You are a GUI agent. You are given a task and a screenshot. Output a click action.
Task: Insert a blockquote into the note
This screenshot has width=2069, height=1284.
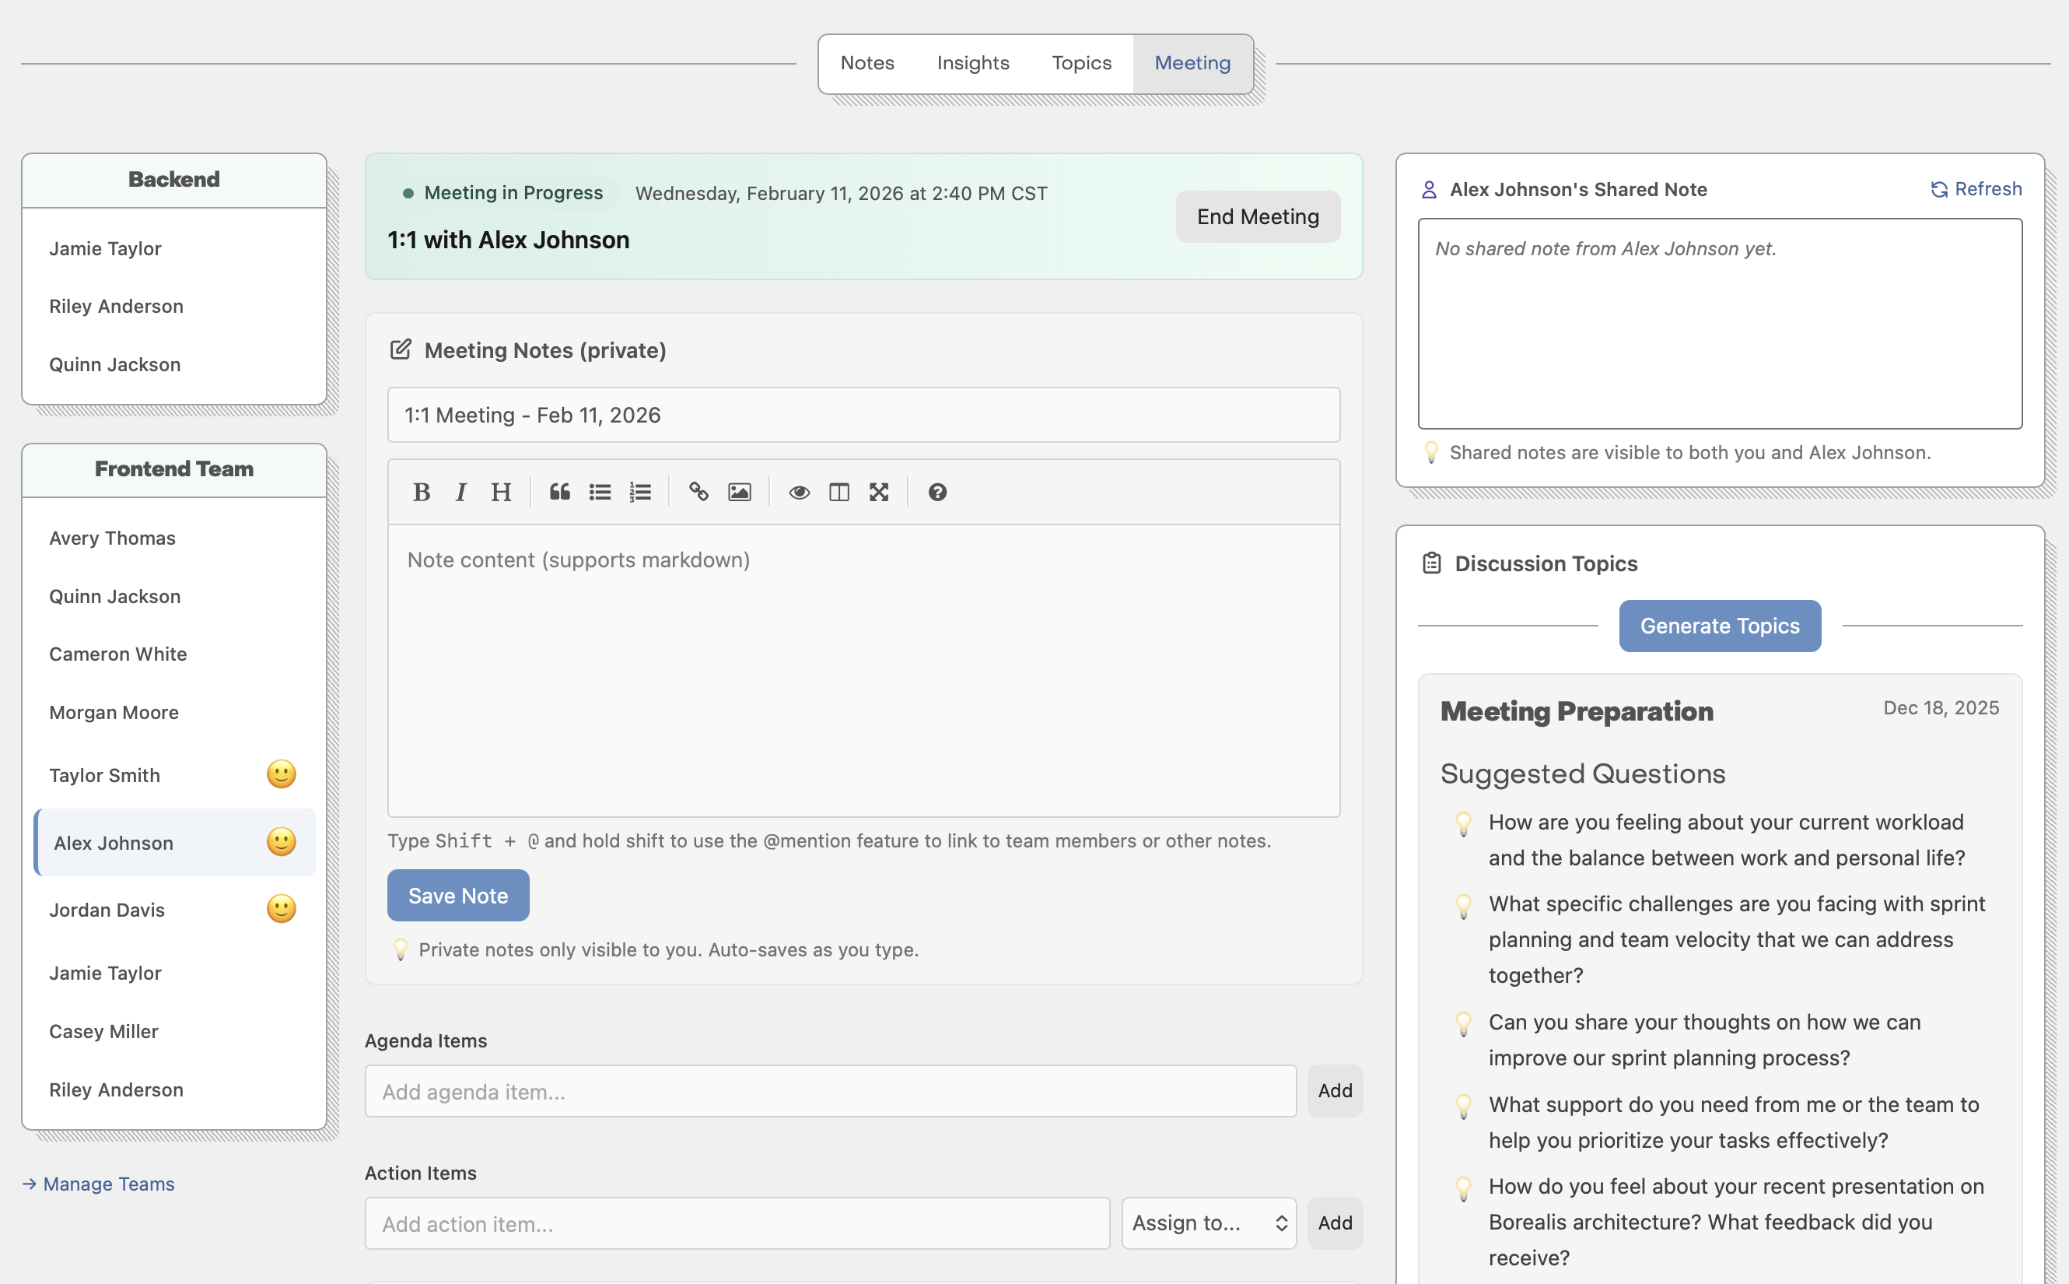(560, 492)
